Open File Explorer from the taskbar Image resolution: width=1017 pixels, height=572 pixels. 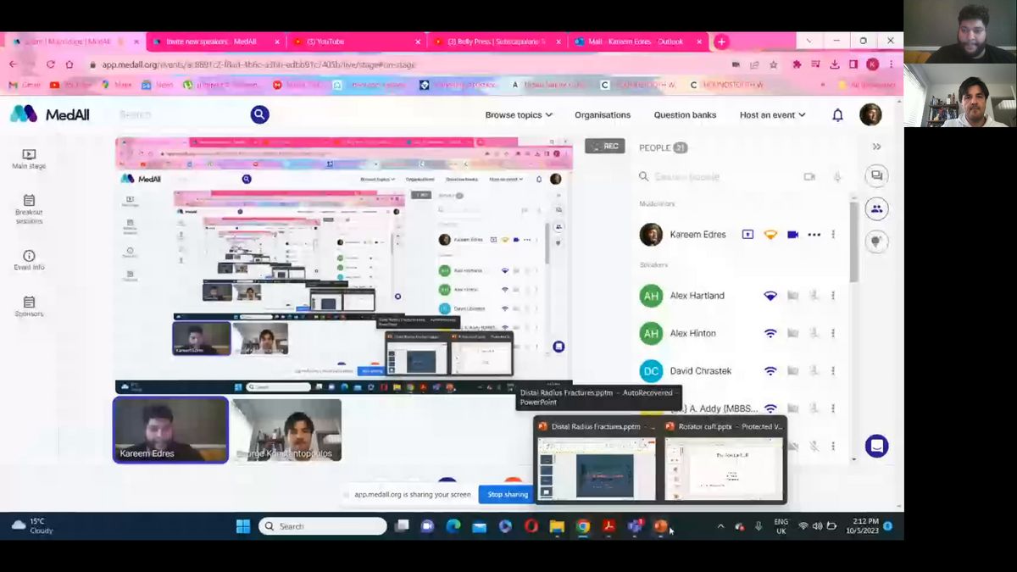(x=557, y=526)
